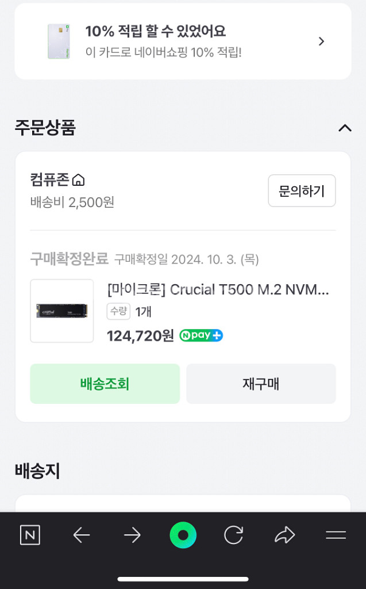Image resolution: width=366 pixels, height=589 pixels.
Task: Tap the green 배송조회 button
Action: point(105,384)
